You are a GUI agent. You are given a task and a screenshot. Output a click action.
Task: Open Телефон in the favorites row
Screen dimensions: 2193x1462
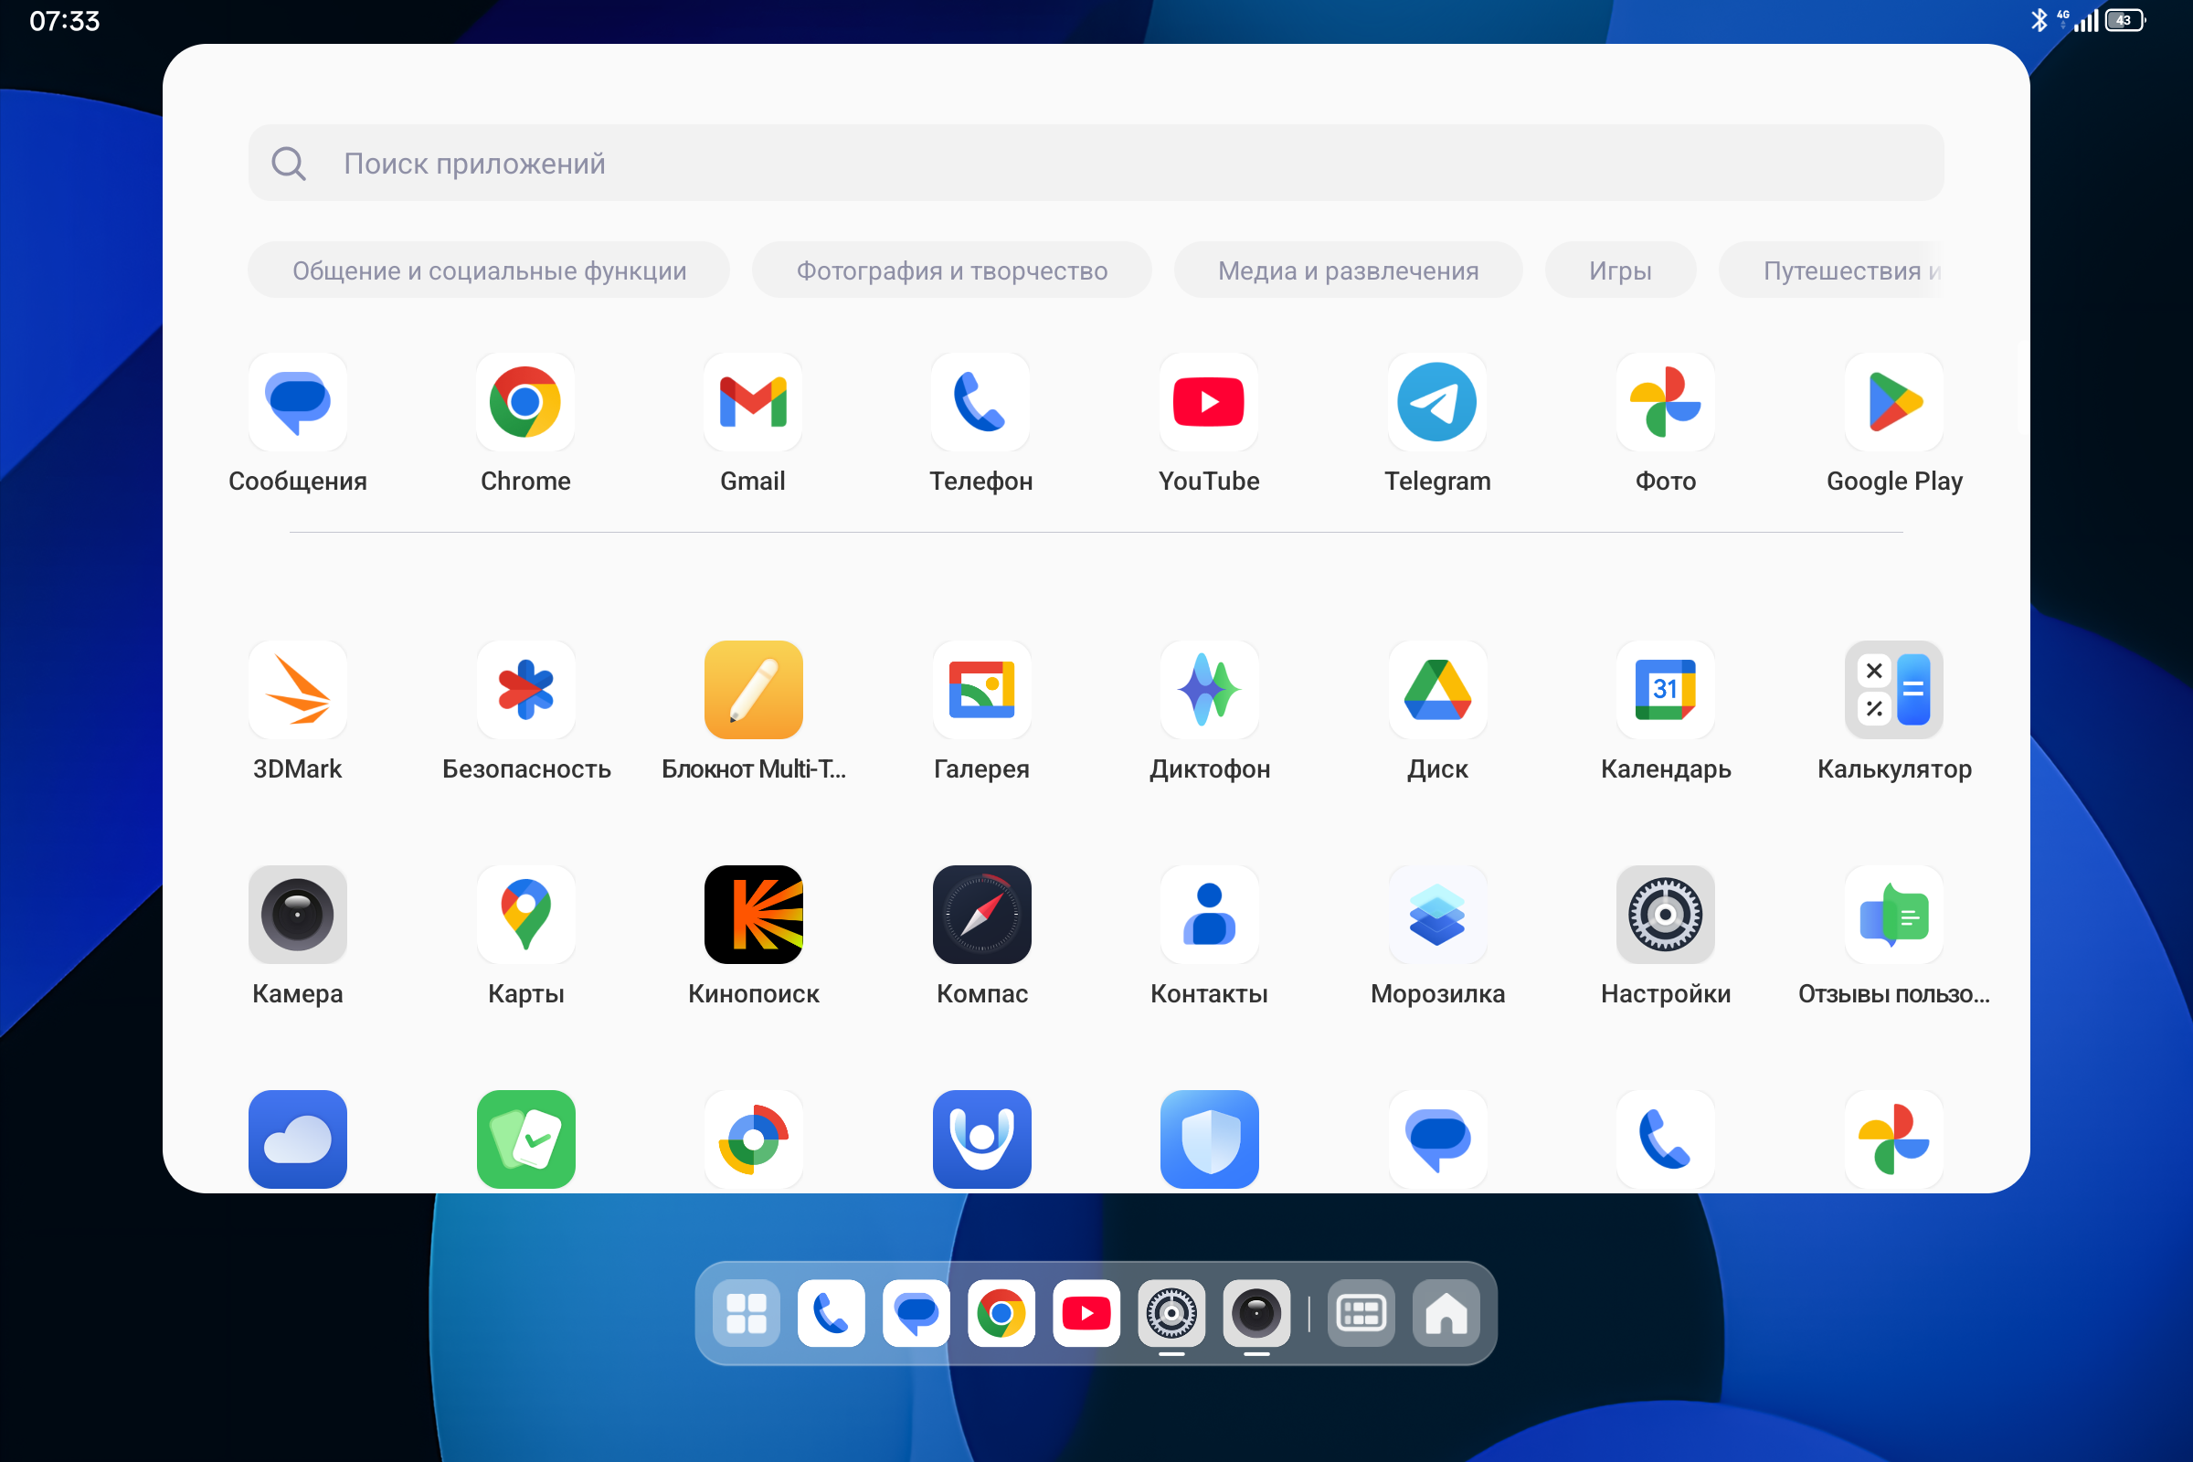pos(980,402)
